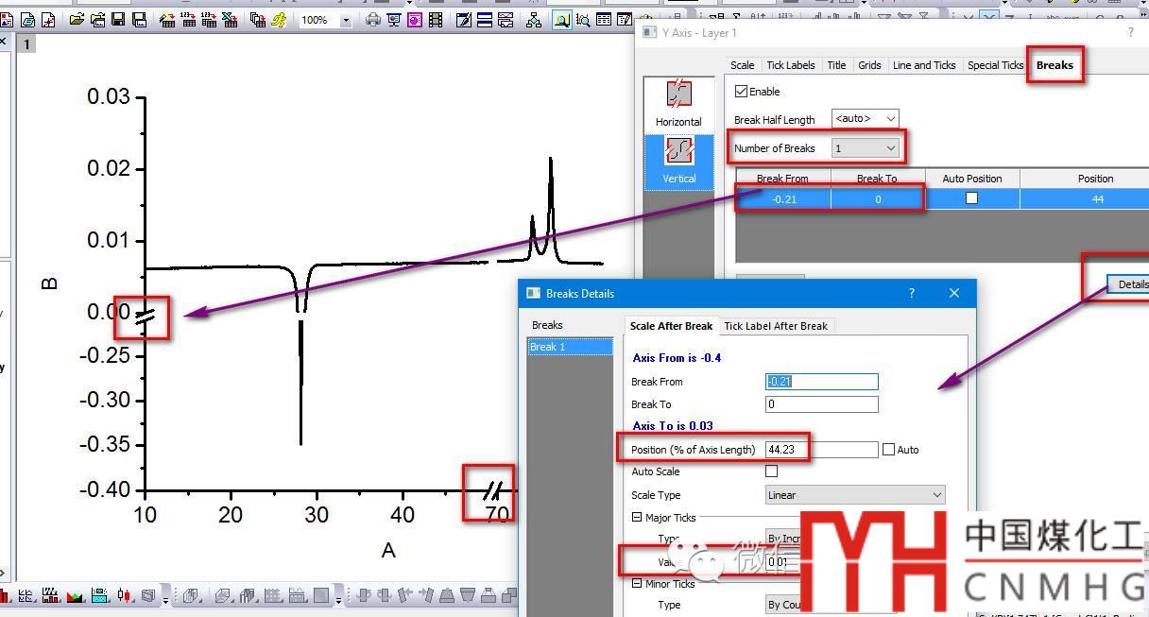Viewport: 1149px width, 617px height.
Task: Click the Save project toolbar icon
Action: [x=119, y=20]
